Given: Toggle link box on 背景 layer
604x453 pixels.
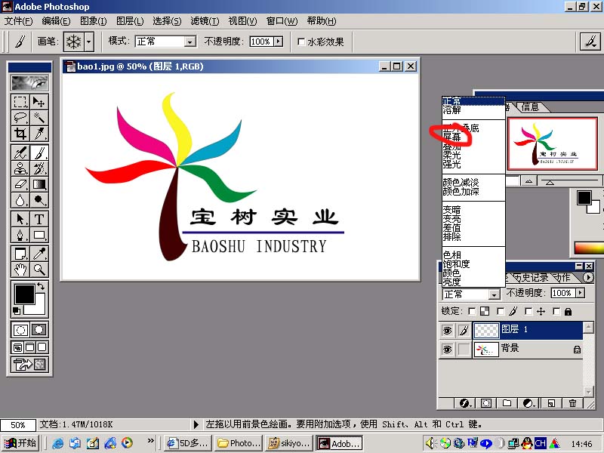Looking at the screenshot, I should click(x=464, y=350).
